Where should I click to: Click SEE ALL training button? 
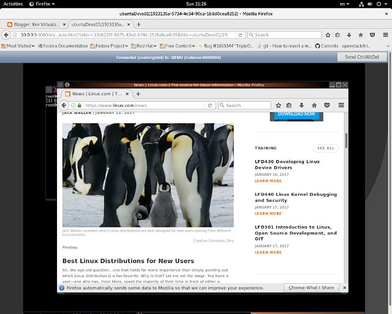point(325,148)
